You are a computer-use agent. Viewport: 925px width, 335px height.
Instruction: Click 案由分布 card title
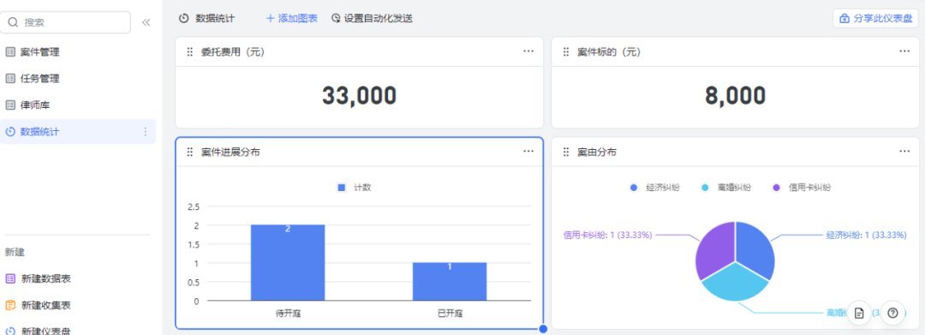click(597, 153)
